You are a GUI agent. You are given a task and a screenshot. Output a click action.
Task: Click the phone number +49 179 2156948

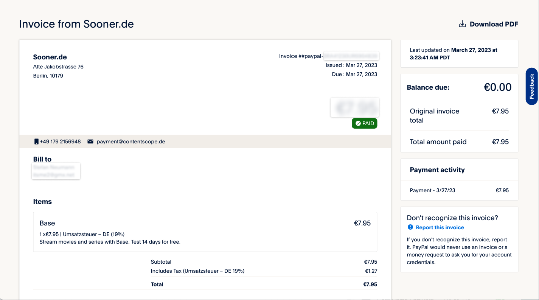point(60,141)
